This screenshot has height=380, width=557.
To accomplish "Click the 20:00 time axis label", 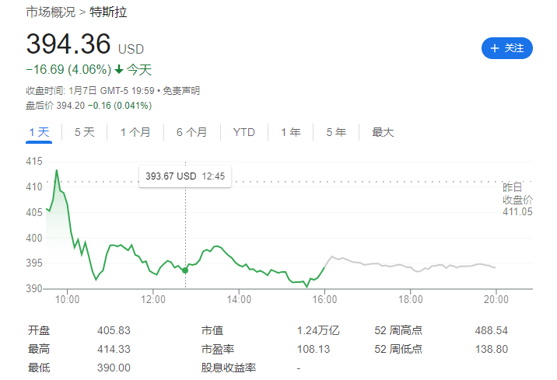I will tap(496, 299).
